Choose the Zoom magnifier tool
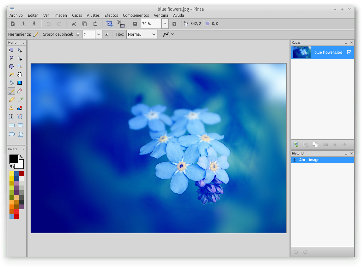This screenshot has height=268, width=364. (x=20, y=67)
